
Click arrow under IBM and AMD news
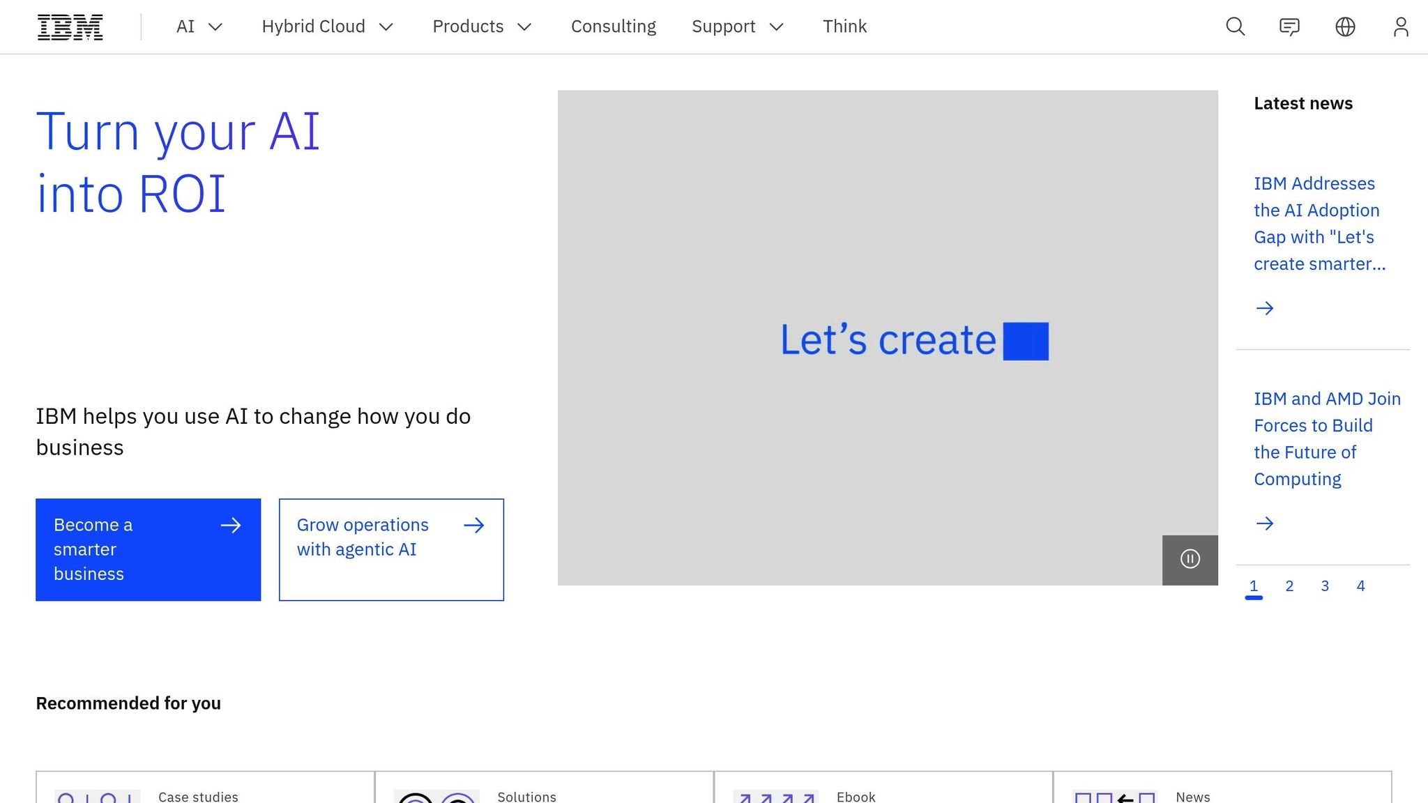(x=1264, y=523)
